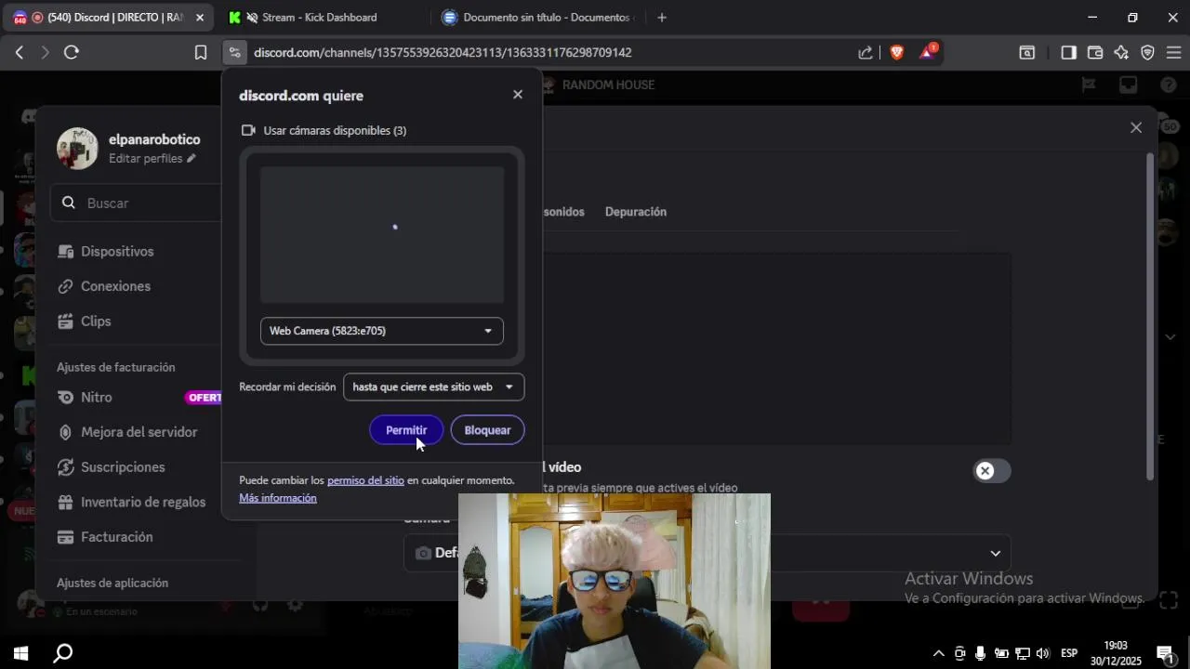Open Windows taskbar search
1190x669 pixels.
coord(63,653)
